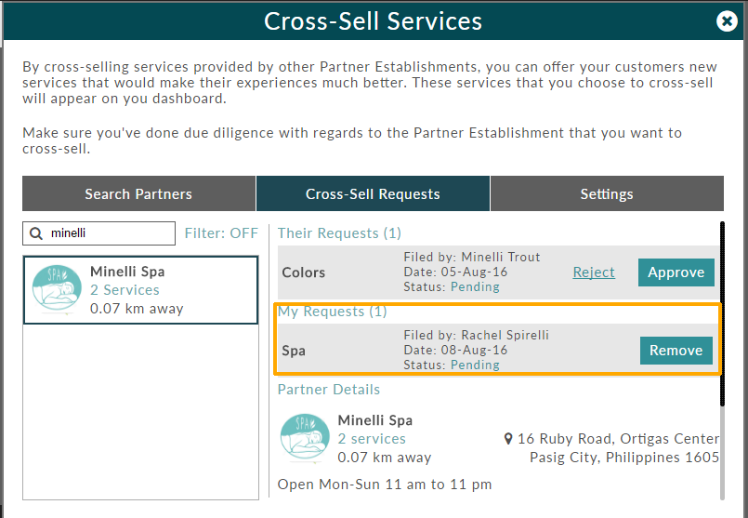
Task: Toggle the Filter: OFF switch
Action: pos(221,233)
